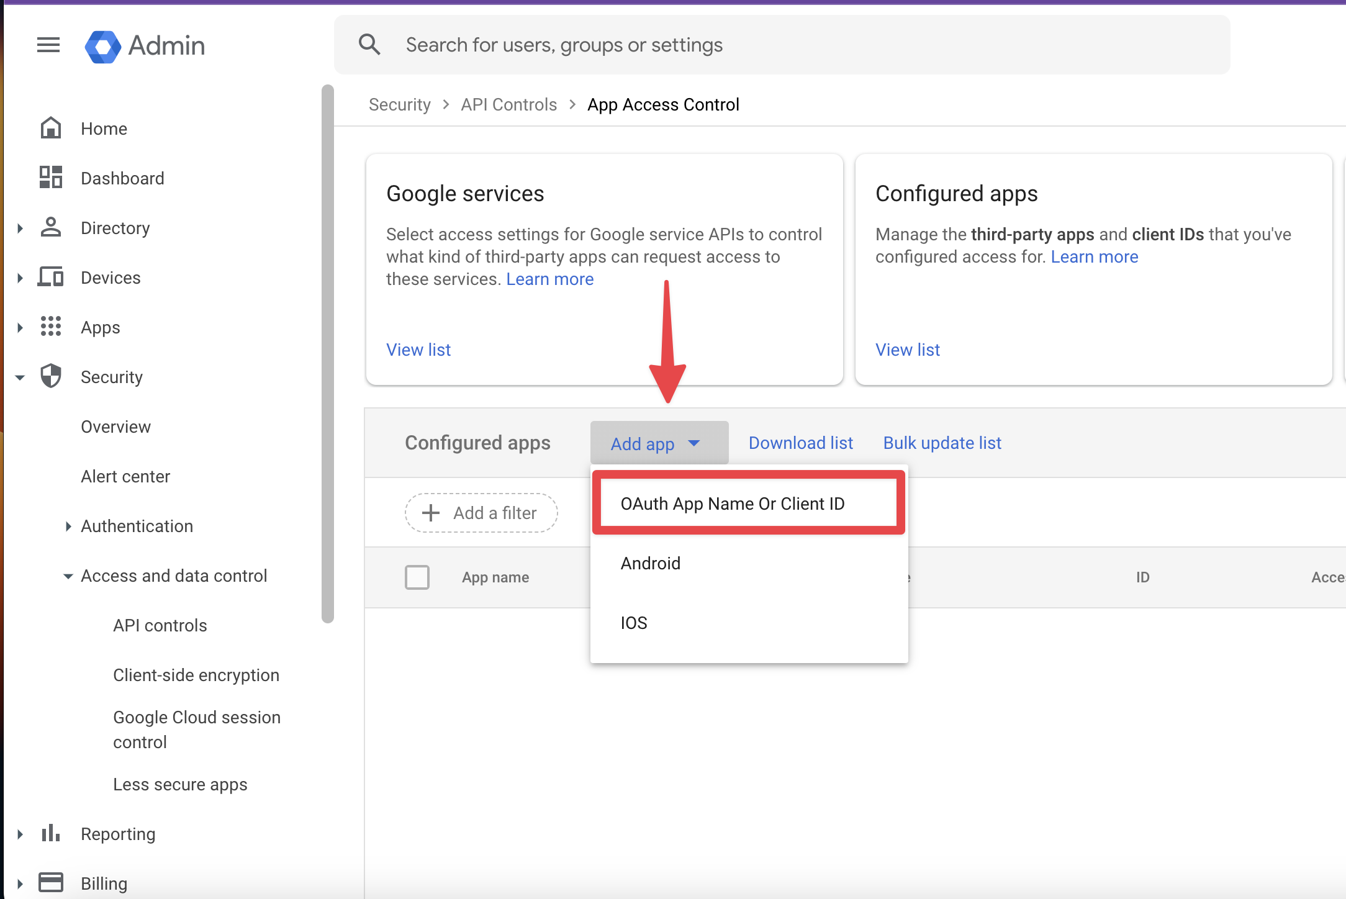Screen dimensions: 1346x899
Task: Toggle the Add app dropdown
Action: click(x=658, y=443)
